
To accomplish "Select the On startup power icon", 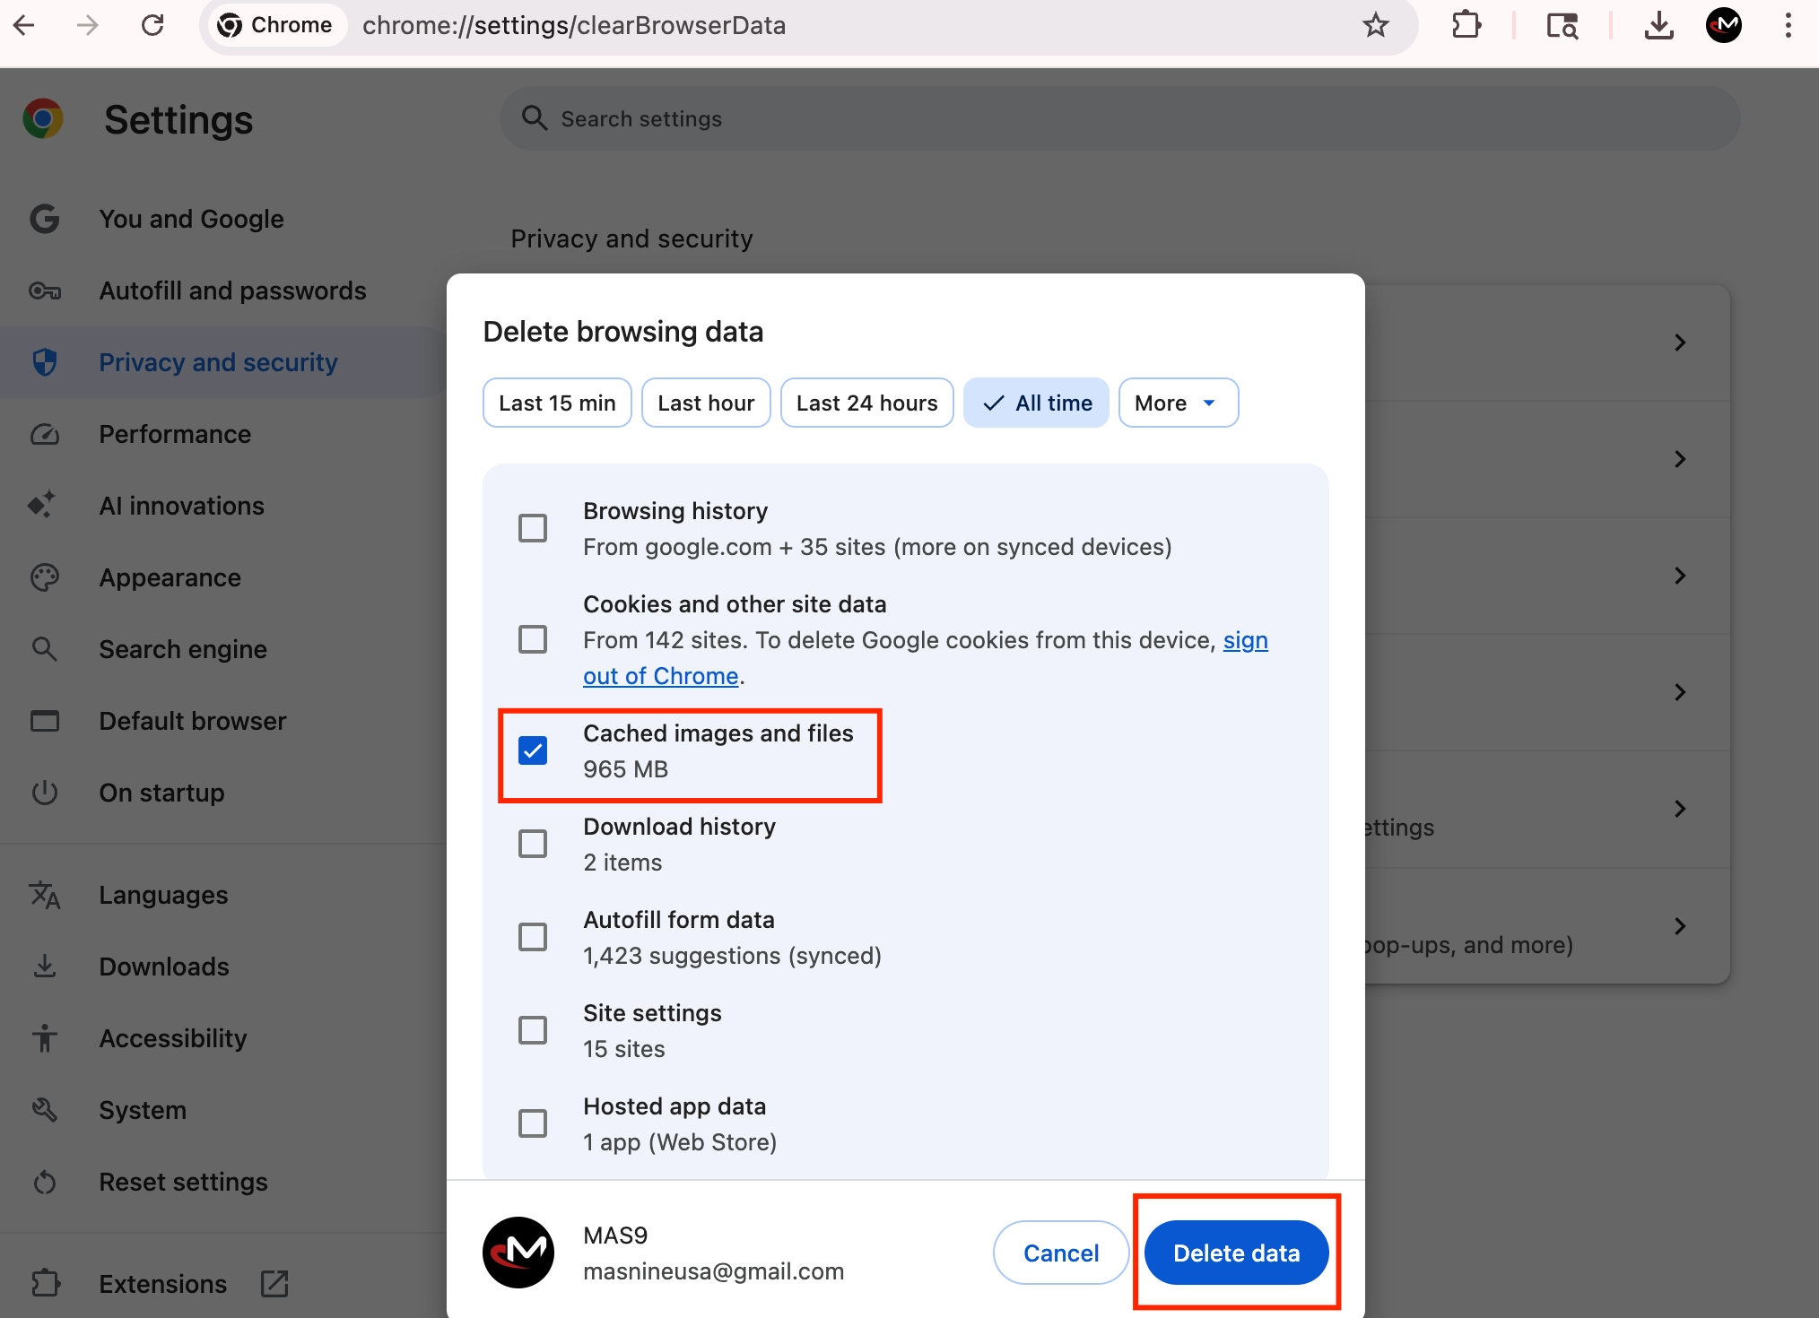I will (45, 793).
